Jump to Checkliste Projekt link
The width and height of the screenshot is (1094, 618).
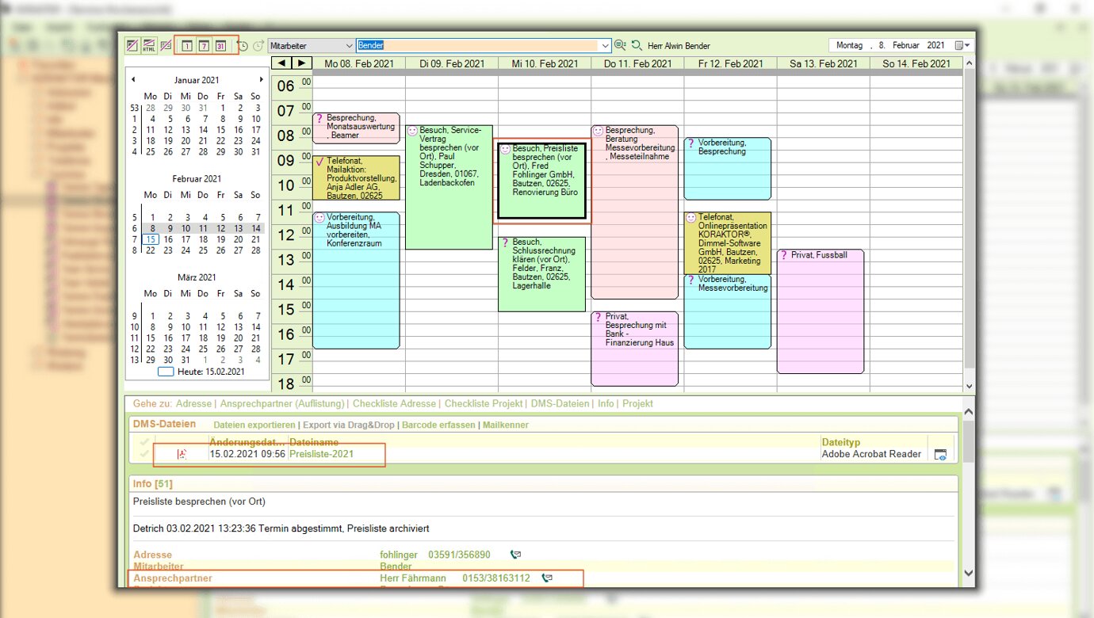pos(483,403)
